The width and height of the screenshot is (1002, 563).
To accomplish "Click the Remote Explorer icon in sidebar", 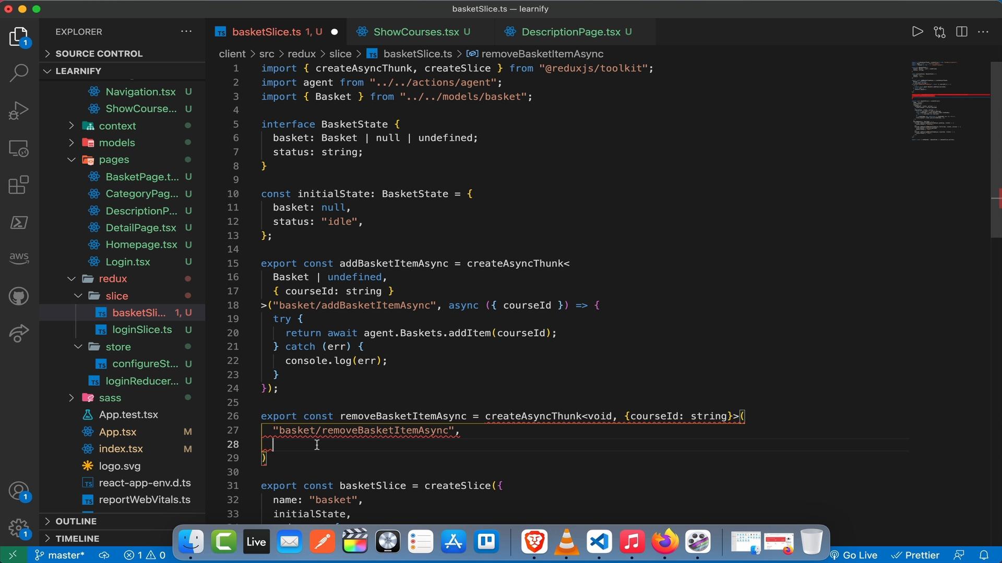I will (19, 149).
